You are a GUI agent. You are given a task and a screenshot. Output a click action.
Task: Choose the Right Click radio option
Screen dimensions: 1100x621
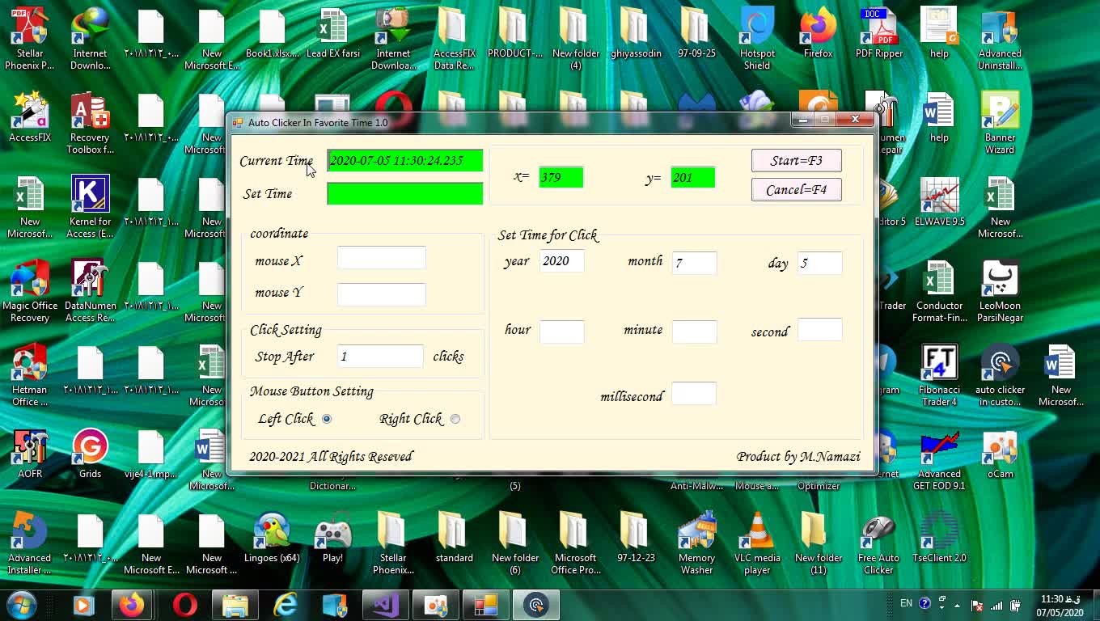click(455, 419)
